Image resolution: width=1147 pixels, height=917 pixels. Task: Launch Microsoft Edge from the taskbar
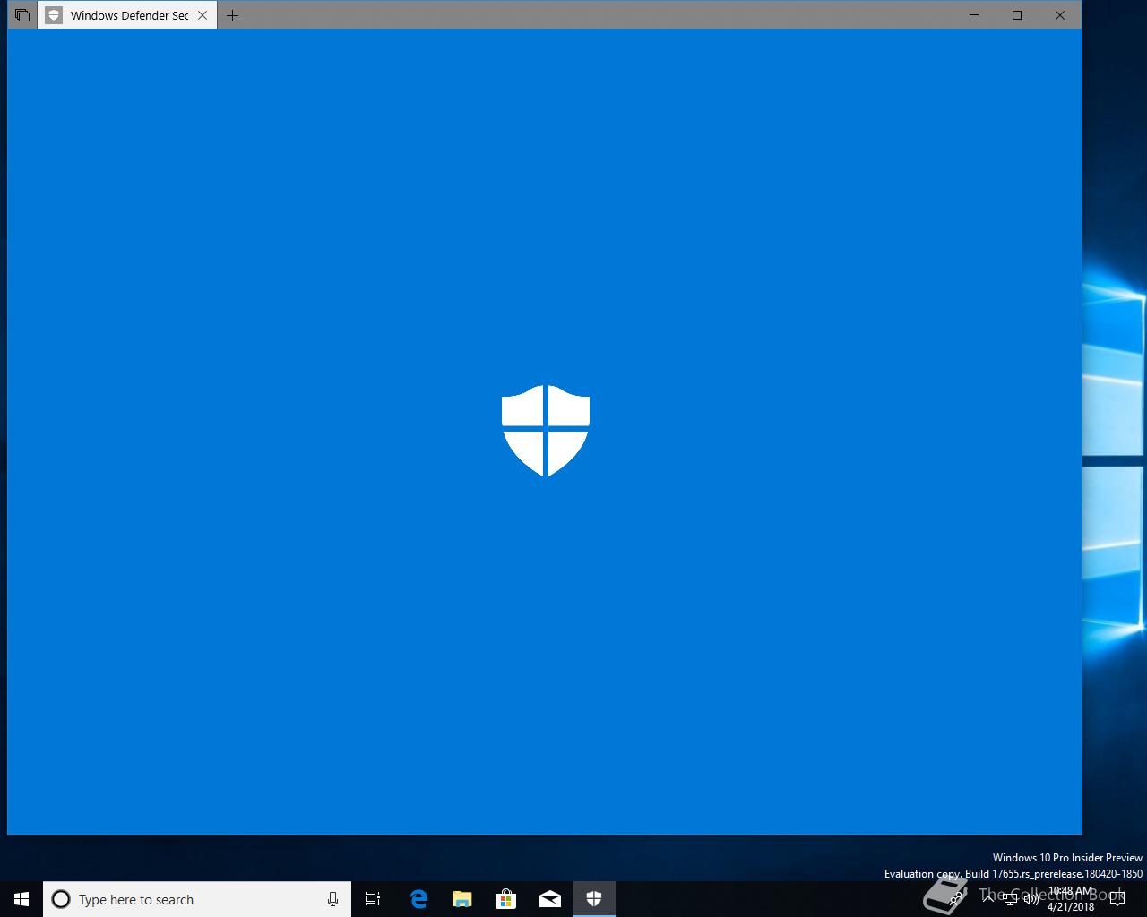tap(418, 899)
